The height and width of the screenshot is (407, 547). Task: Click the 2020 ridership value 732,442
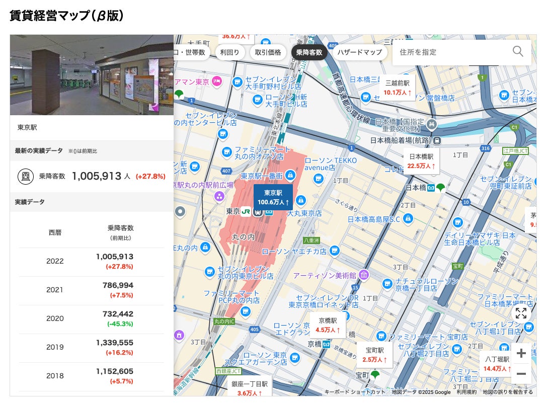pyautogui.click(x=118, y=314)
